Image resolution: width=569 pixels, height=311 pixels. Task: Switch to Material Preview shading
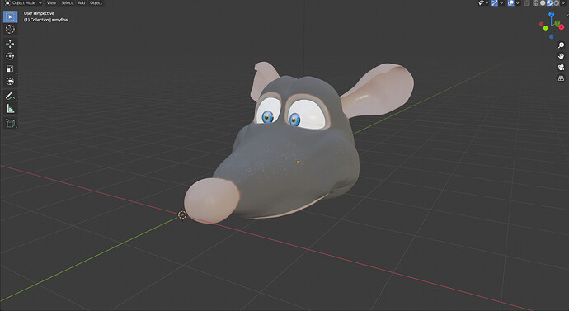pos(549,3)
